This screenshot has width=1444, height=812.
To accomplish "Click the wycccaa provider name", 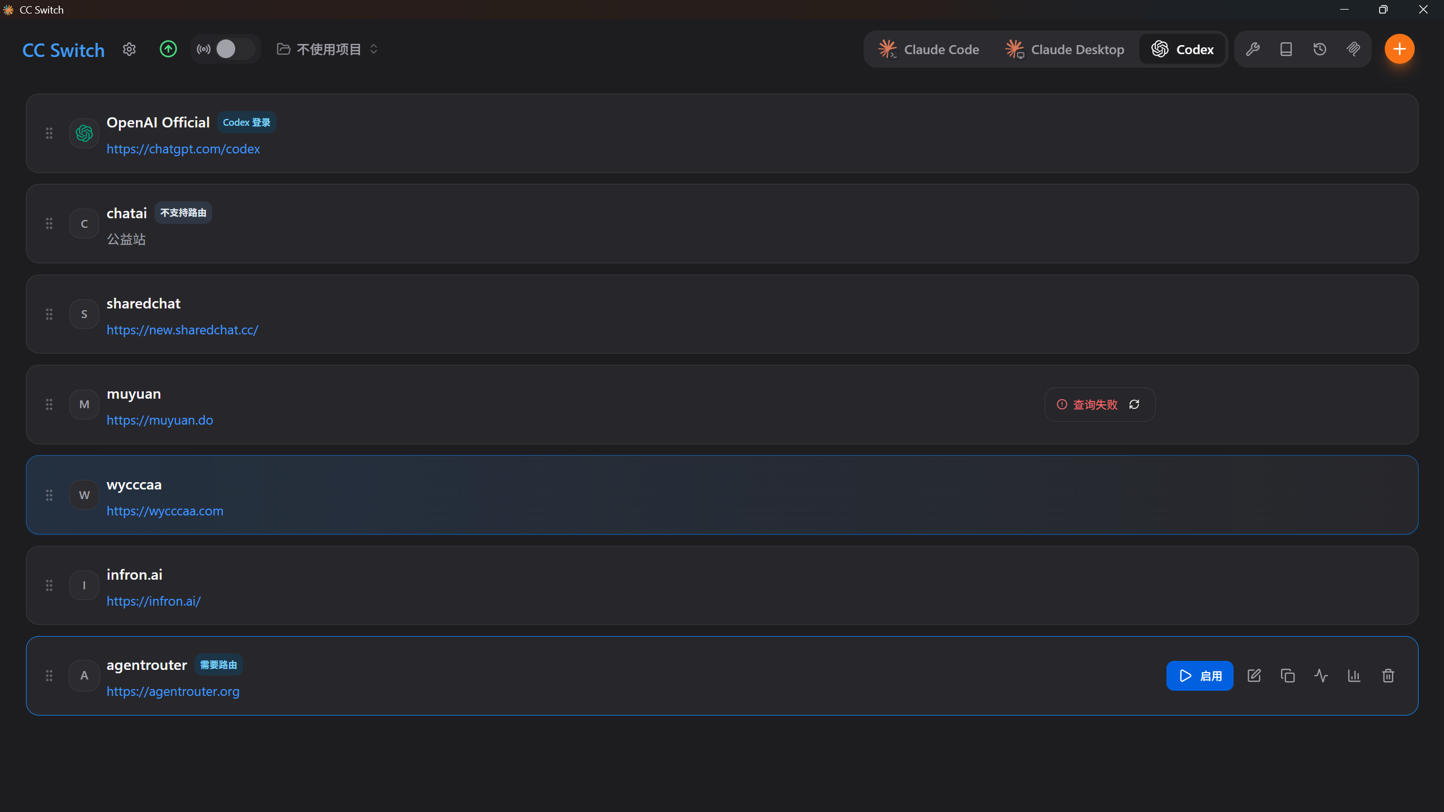I will pos(134,485).
